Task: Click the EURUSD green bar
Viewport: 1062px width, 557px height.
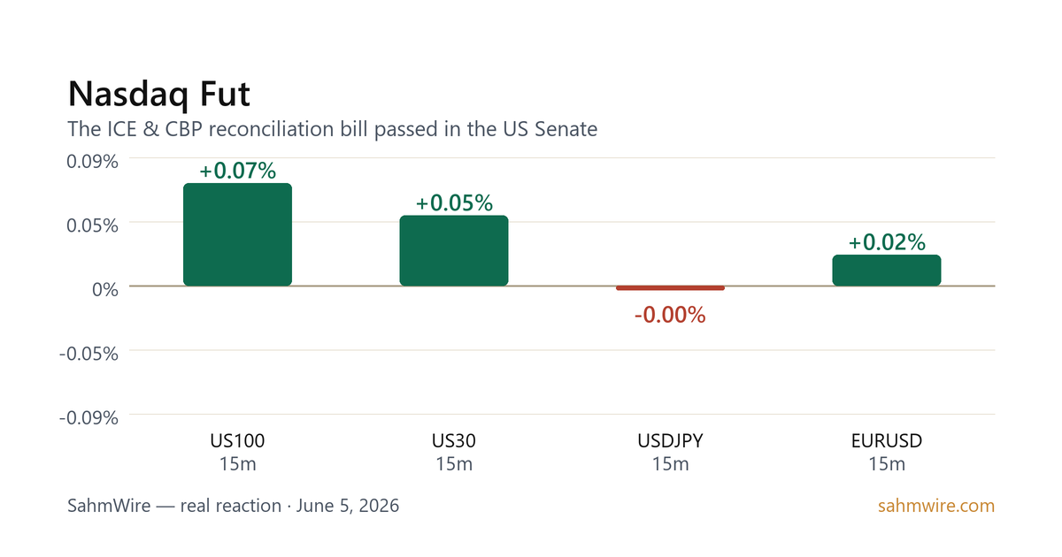Action: (887, 271)
